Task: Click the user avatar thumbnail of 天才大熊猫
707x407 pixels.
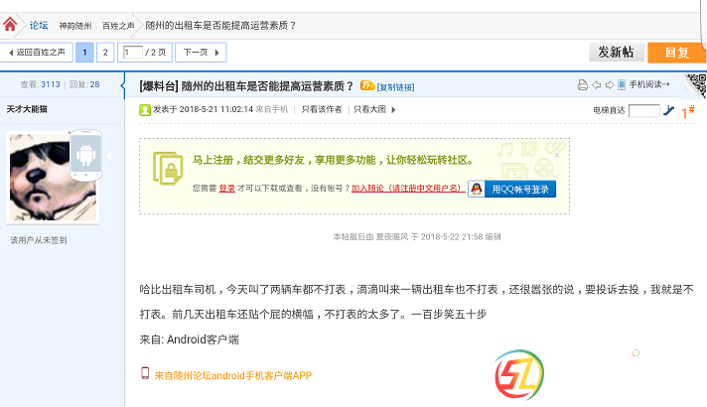Action: (57, 176)
